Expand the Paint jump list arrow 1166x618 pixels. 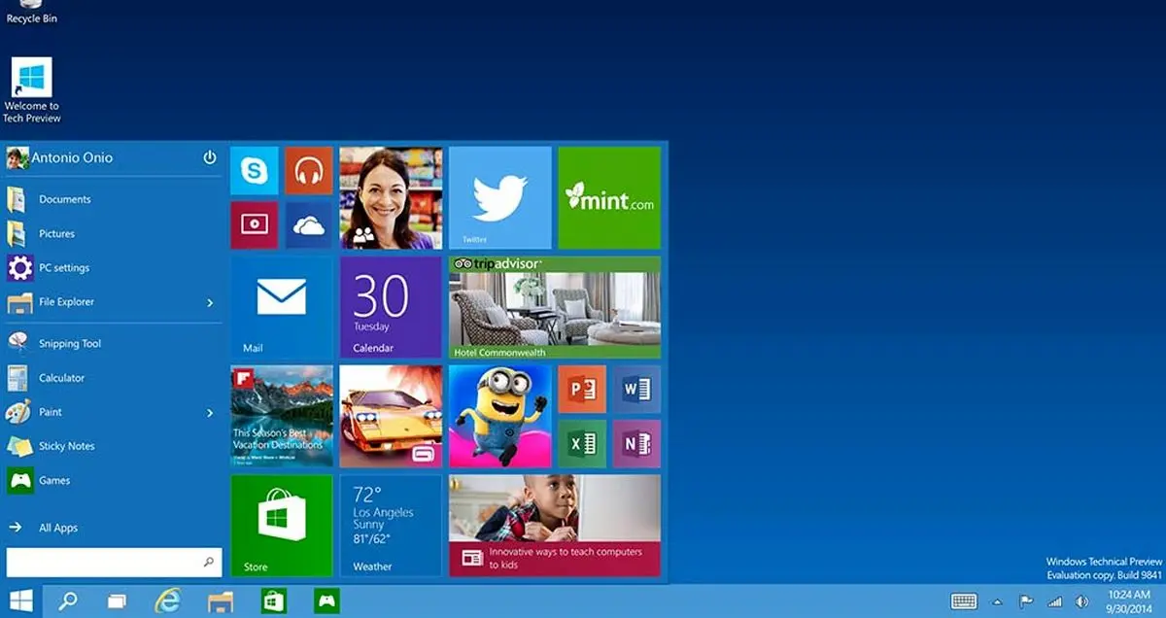click(210, 413)
